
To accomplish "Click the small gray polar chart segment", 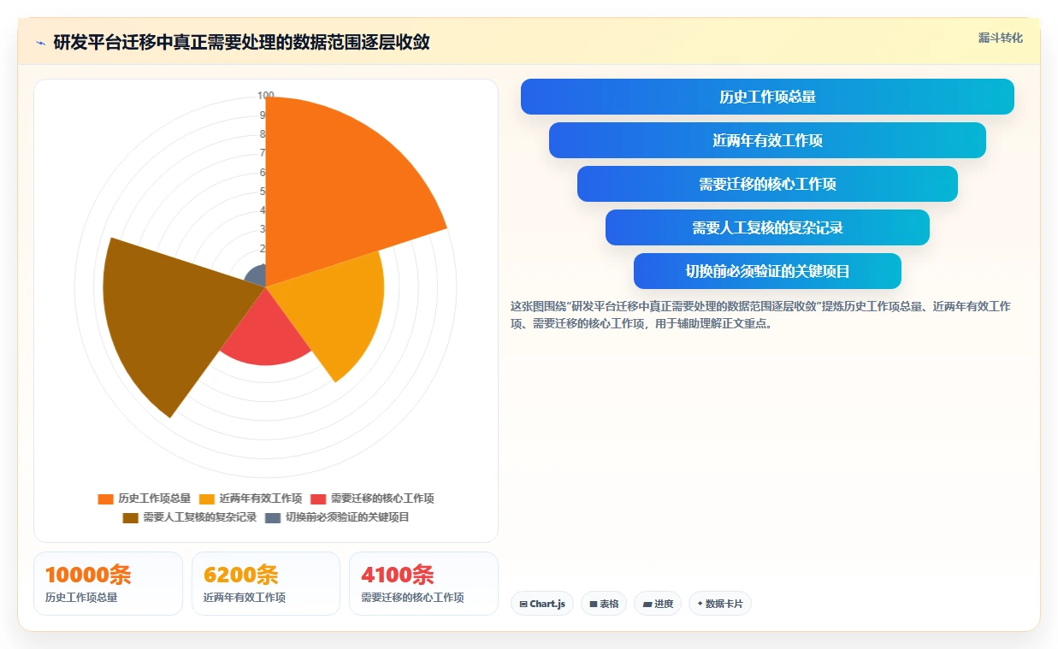I will tap(257, 275).
